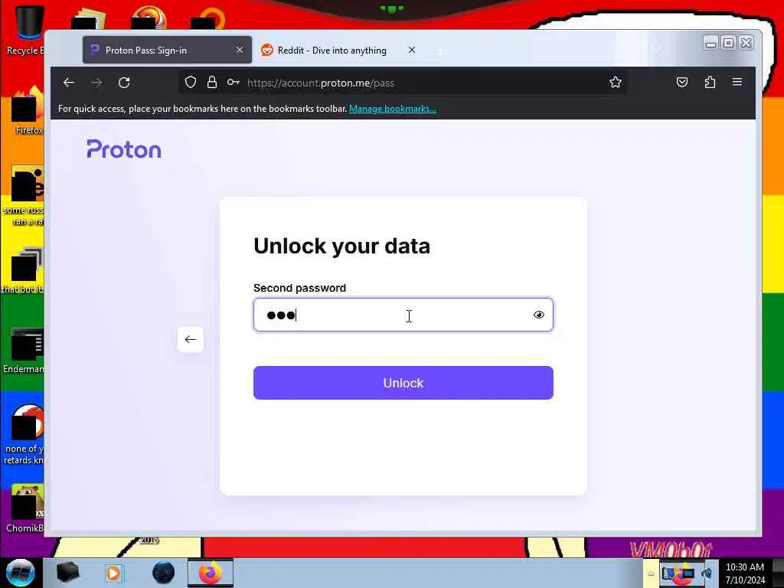This screenshot has height=588, width=784.
Task: Open tracking protection shield icon
Action: [x=190, y=83]
